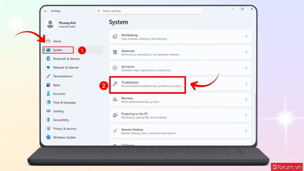The height and width of the screenshot is (171, 304).
Task: Click the Recovery icon
Action: 115,99
